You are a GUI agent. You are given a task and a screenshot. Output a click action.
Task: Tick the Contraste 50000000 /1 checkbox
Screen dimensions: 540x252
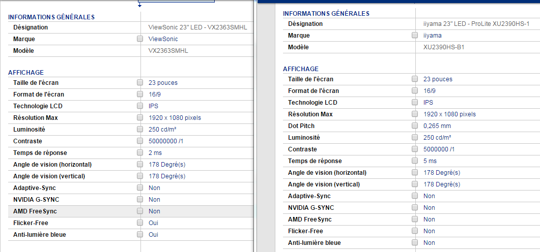[140, 141]
